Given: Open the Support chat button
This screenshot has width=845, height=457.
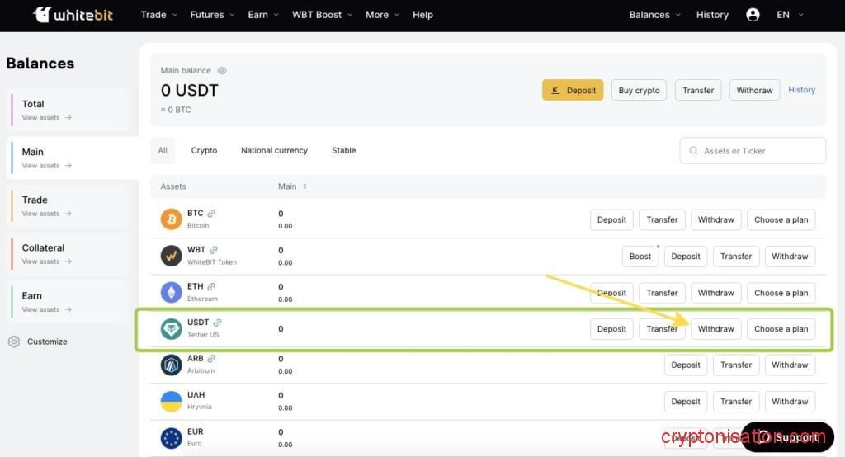Looking at the screenshot, I should pos(787,437).
